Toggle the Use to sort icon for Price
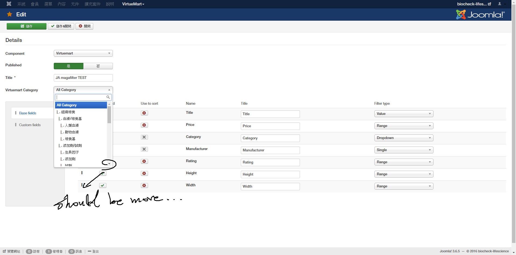This screenshot has height=255, width=516. pyautogui.click(x=144, y=125)
